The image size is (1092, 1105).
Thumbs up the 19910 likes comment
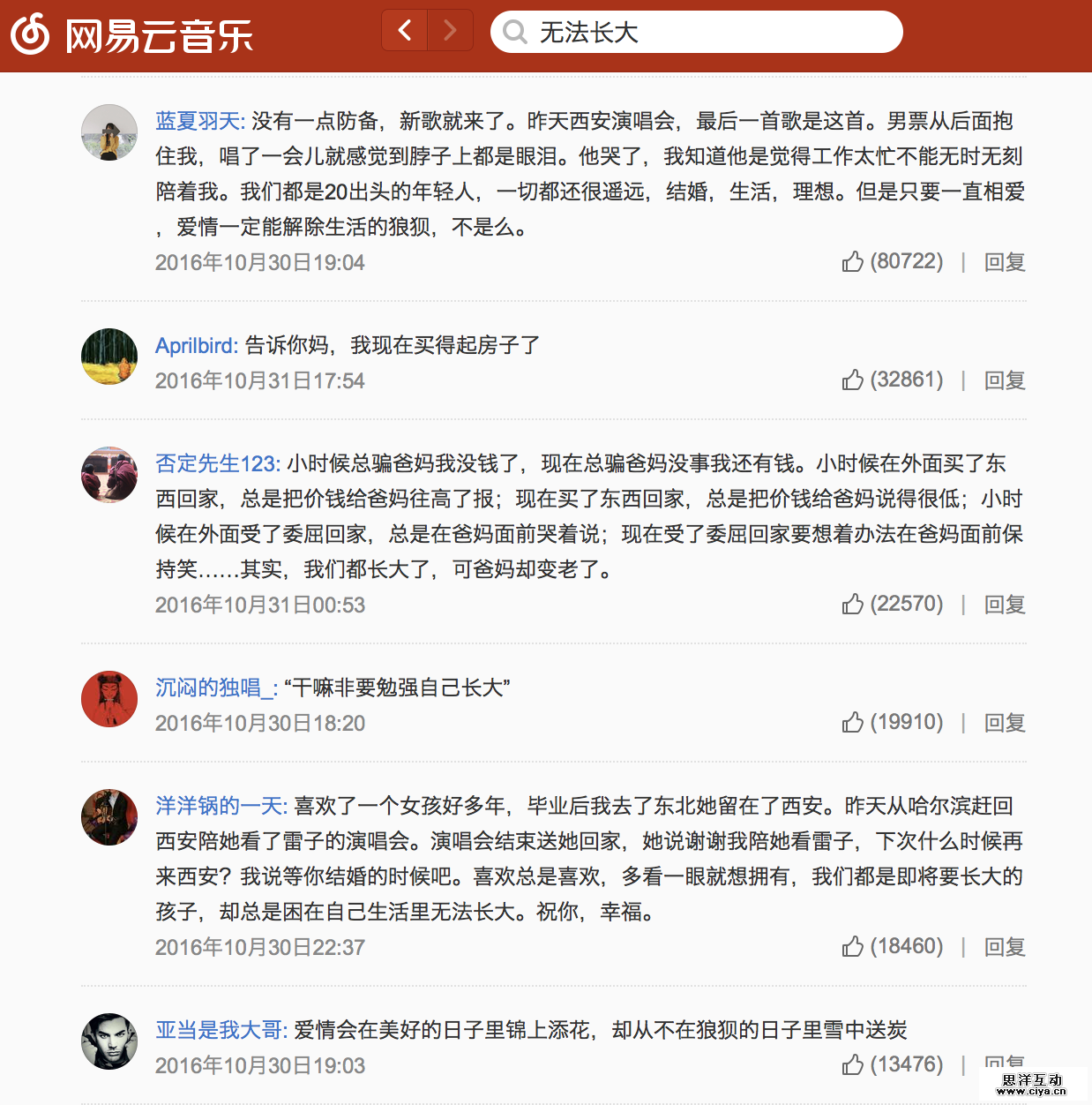click(x=852, y=722)
